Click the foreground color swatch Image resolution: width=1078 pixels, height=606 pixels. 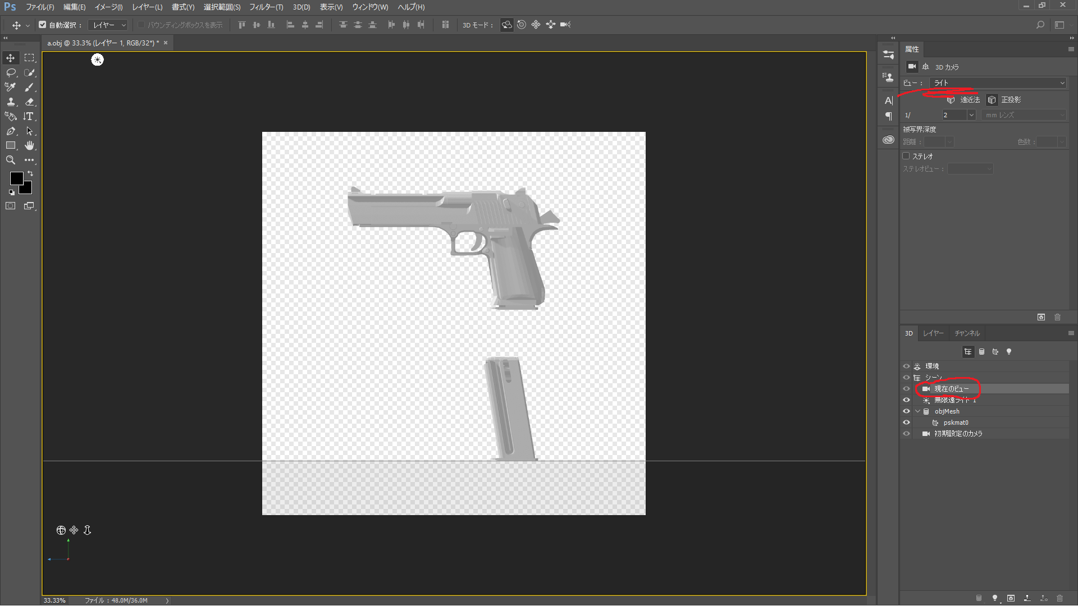click(16, 178)
